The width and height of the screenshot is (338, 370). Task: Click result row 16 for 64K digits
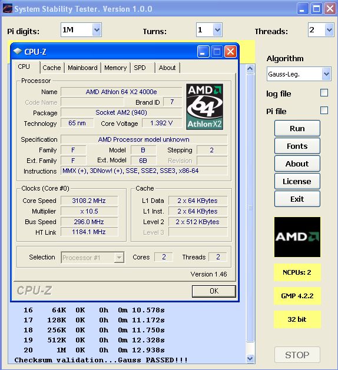[94, 310]
